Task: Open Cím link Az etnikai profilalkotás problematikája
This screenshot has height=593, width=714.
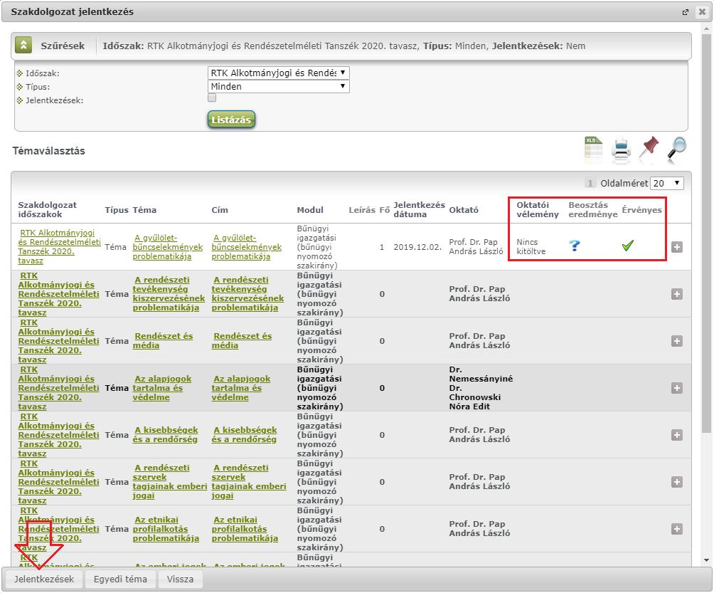Action: point(245,529)
